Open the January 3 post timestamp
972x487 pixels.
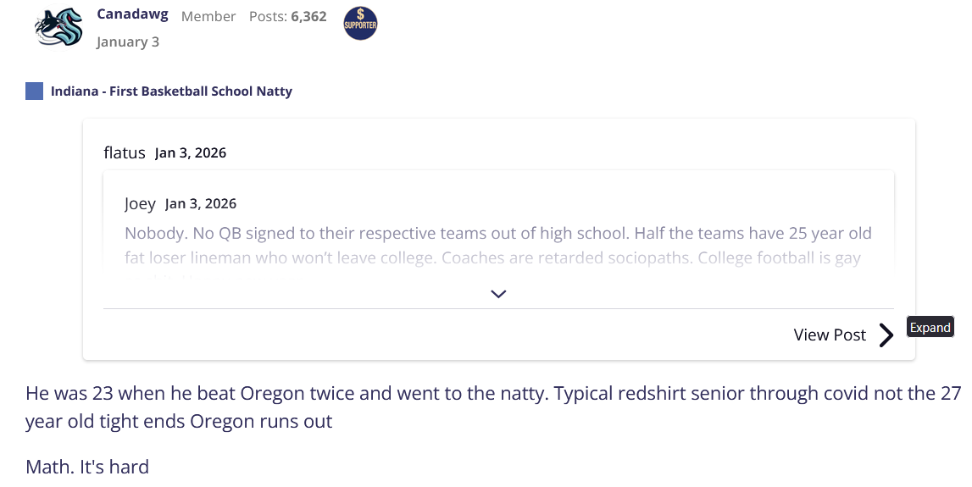[128, 42]
